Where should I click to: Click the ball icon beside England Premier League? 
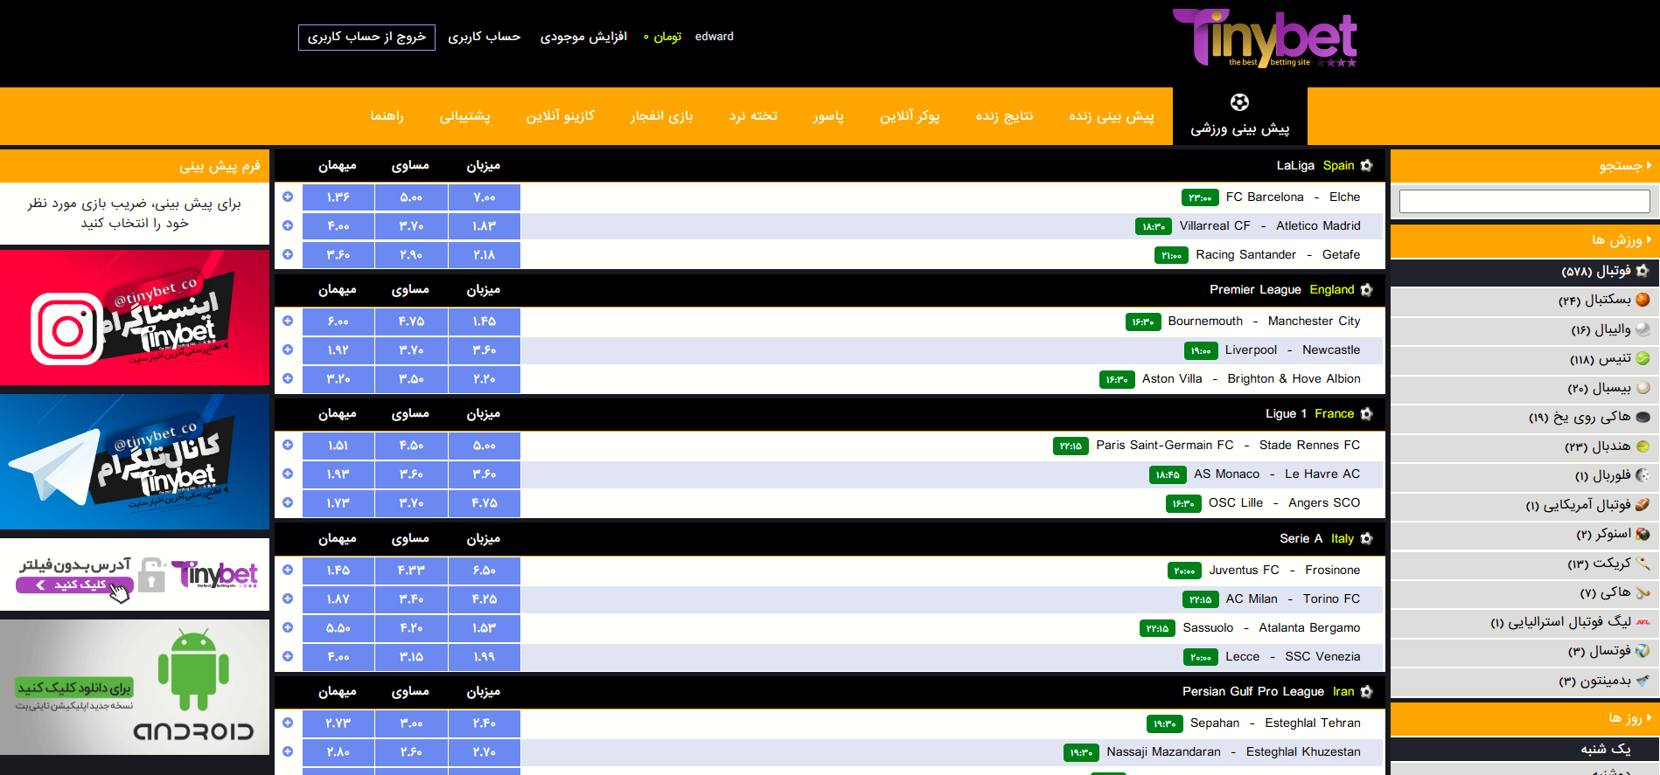click(1367, 289)
